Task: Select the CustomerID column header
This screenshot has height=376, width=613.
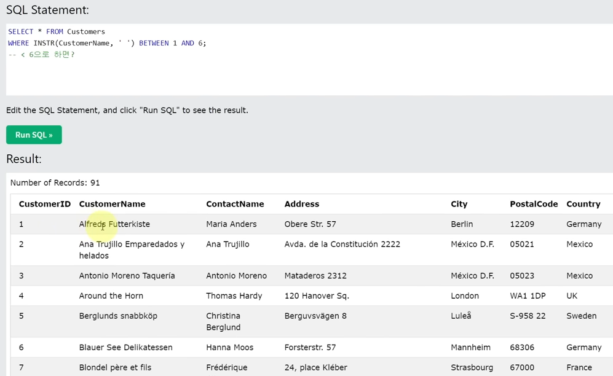Action: coord(44,204)
